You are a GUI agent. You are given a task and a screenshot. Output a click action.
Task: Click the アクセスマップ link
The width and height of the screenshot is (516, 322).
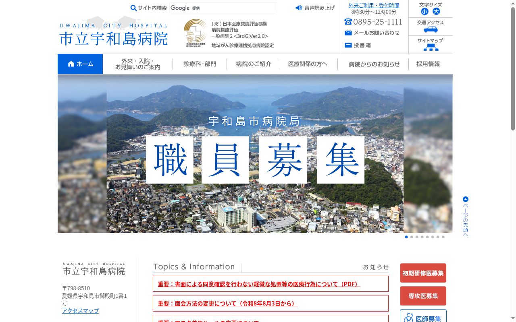(x=80, y=311)
